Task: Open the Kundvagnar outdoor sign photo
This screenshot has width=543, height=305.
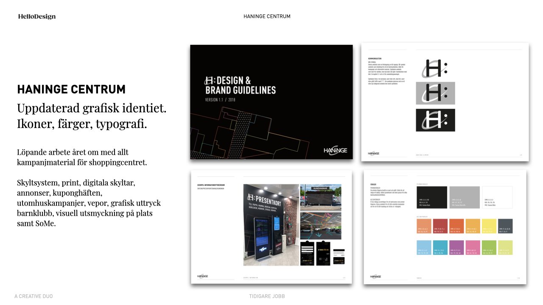Action: pos(321,197)
